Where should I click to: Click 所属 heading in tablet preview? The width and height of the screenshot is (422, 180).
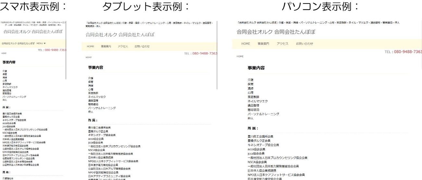click(x=93, y=120)
